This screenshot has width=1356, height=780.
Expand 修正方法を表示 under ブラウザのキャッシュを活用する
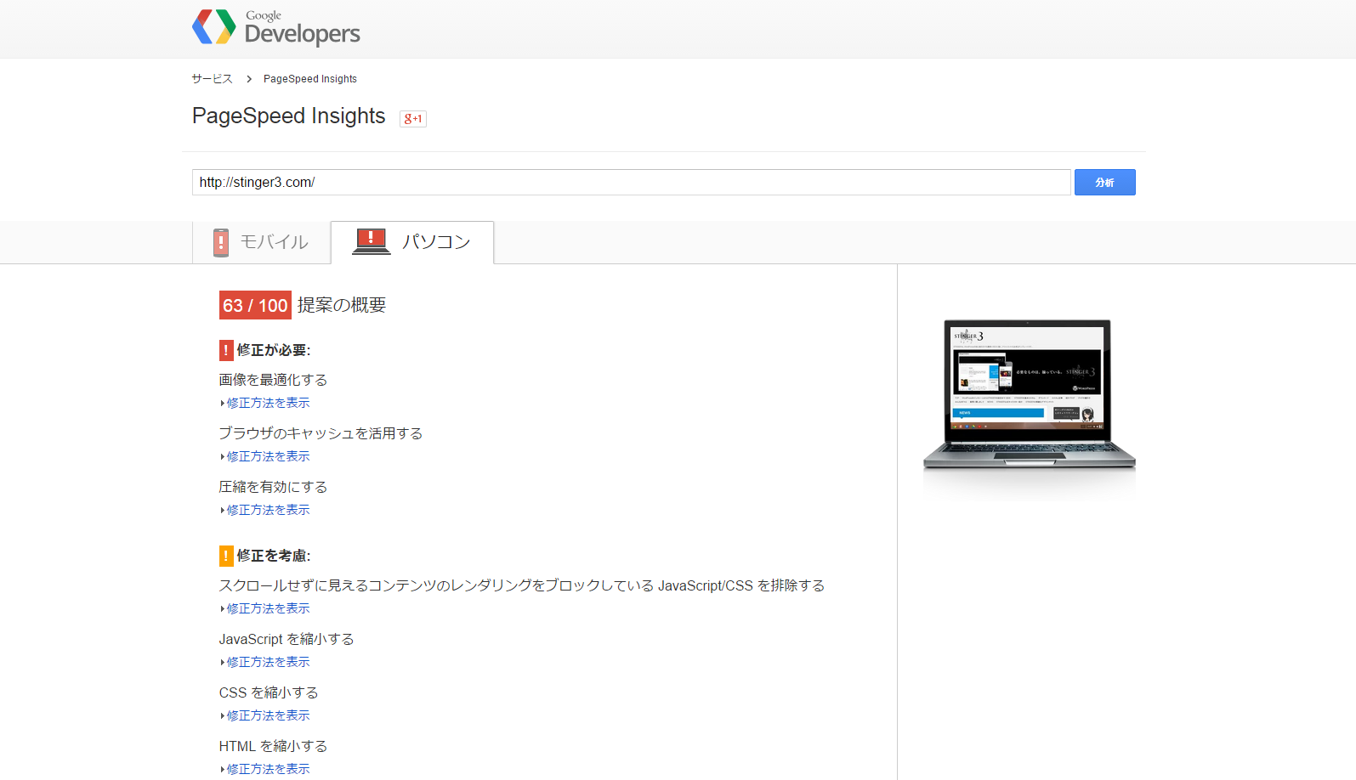[x=268, y=456]
